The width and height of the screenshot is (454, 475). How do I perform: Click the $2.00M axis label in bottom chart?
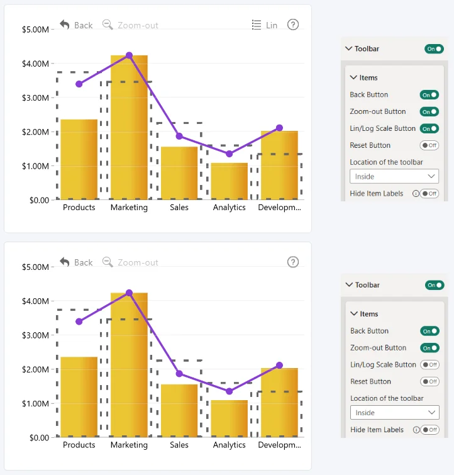(x=35, y=369)
